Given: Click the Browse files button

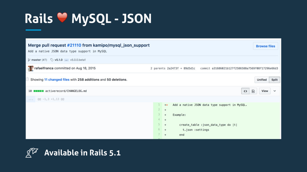Looking at the screenshot, I should point(265,46).
